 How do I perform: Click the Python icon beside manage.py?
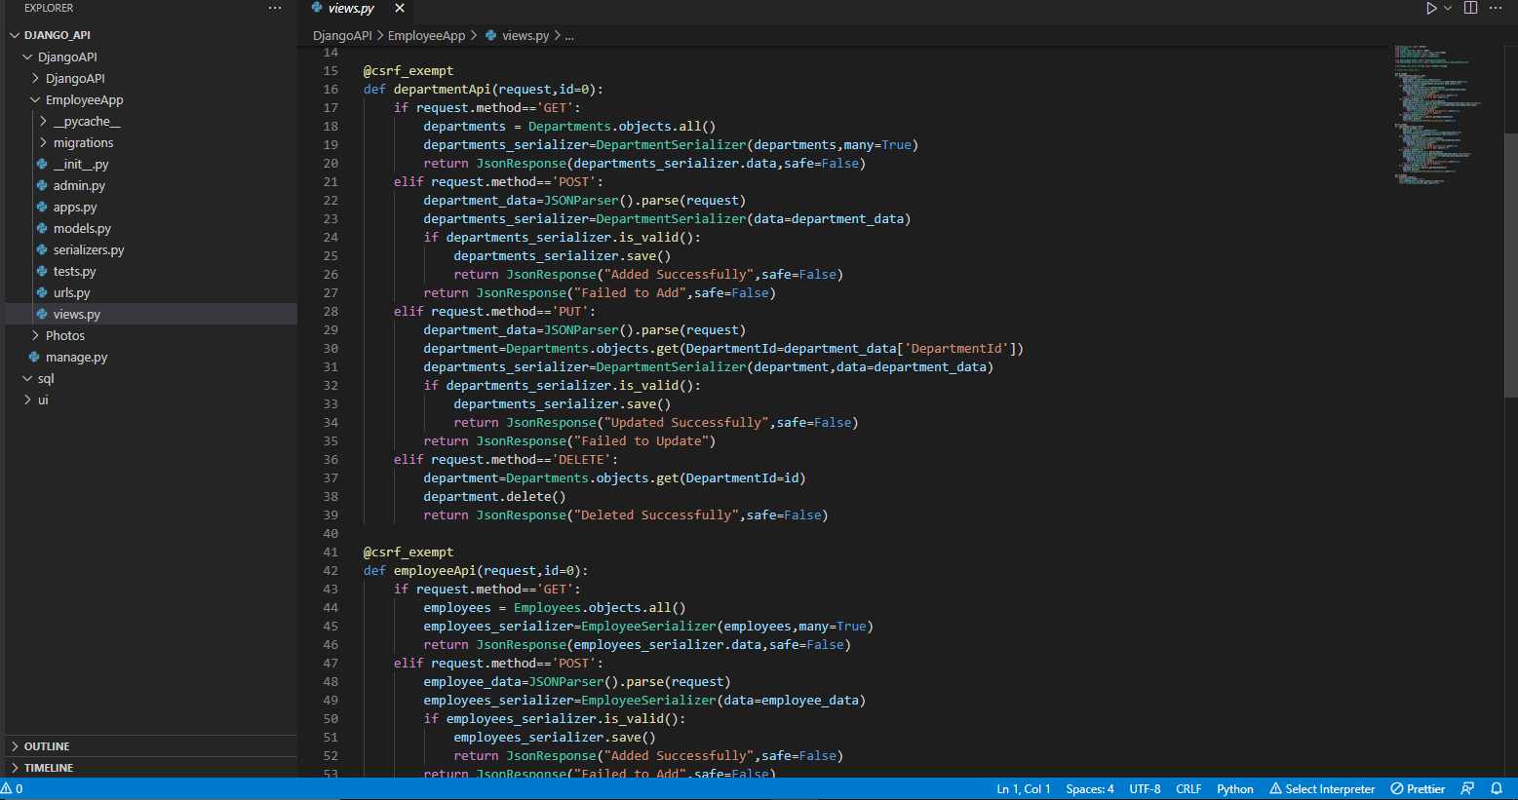34,357
